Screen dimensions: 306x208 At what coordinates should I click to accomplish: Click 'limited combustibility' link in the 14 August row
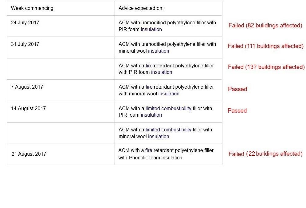pos(168,109)
